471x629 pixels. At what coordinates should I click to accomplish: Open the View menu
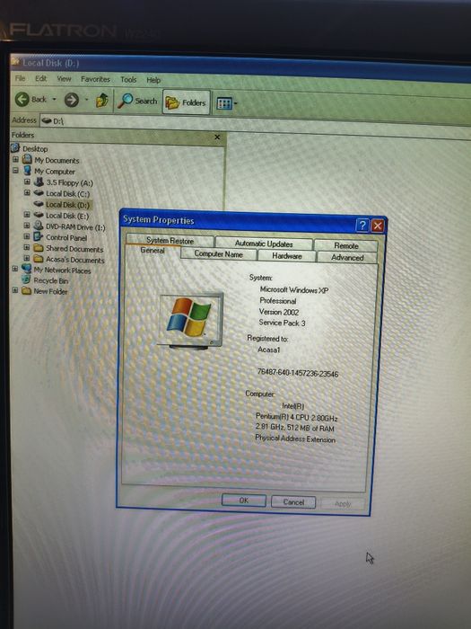(64, 79)
